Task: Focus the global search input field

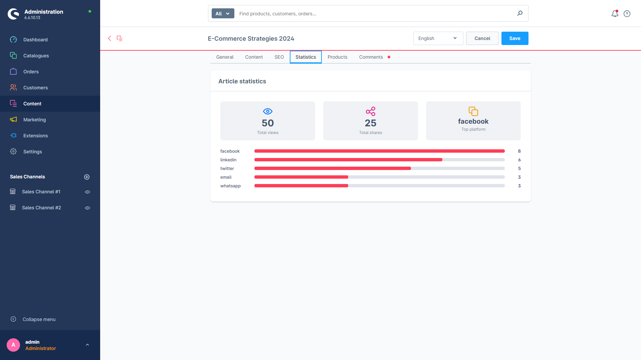Action: [x=376, y=14]
